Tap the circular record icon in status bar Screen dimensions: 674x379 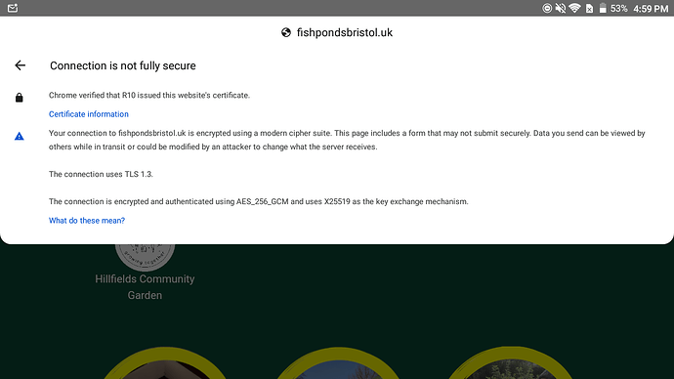coord(547,8)
